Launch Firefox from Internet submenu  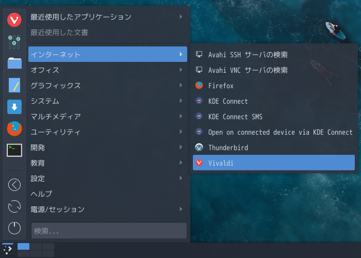[274, 85]
